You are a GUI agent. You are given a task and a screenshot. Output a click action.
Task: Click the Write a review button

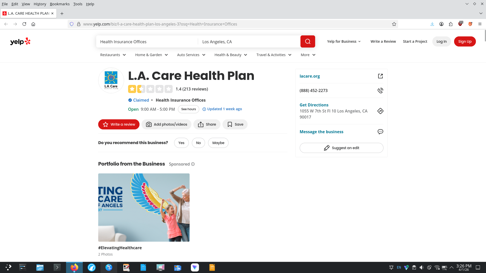119,124
